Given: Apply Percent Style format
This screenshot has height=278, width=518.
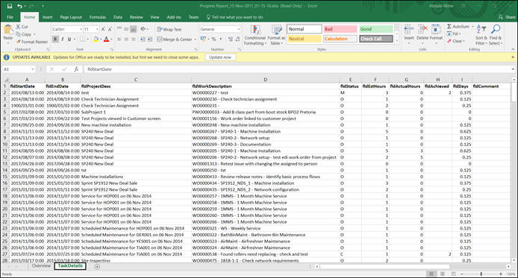Looking at the screenshot, I should [213, 40].
